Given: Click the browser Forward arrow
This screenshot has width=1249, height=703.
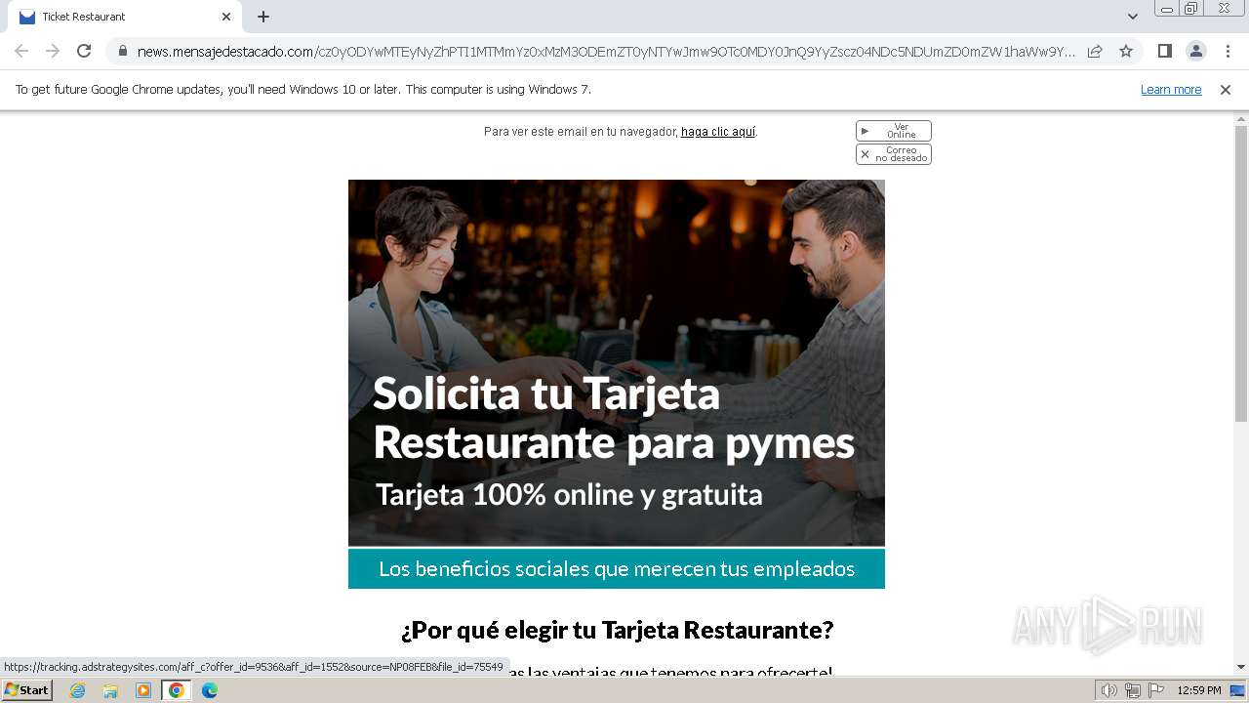Looking at the screenshot, I should 53,51.
